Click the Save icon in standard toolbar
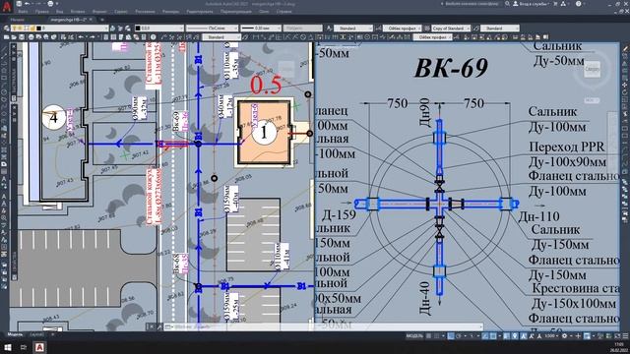 pos(22,37)
